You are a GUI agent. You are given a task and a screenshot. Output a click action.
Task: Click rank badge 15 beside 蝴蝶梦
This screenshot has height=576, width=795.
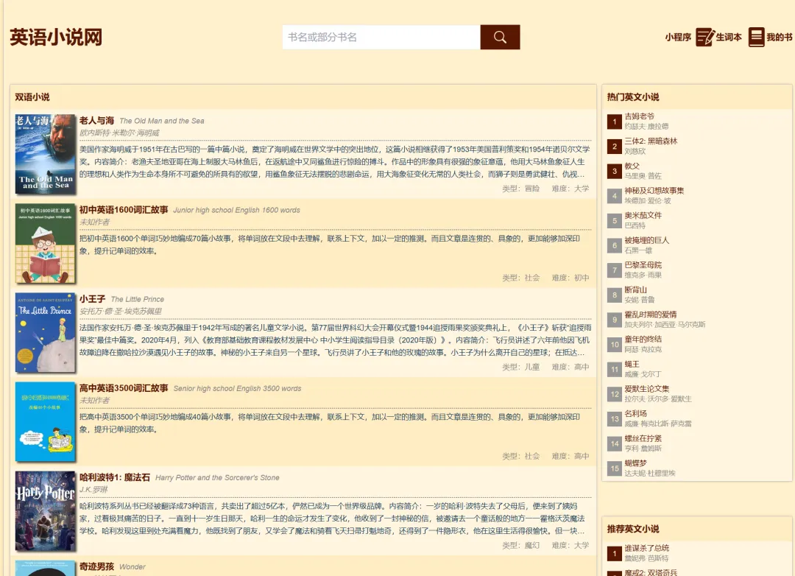click(x=615, y=468)
